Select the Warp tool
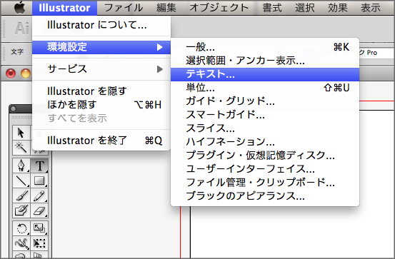Viewport: 395px width, 259px height. click(21, 243)
